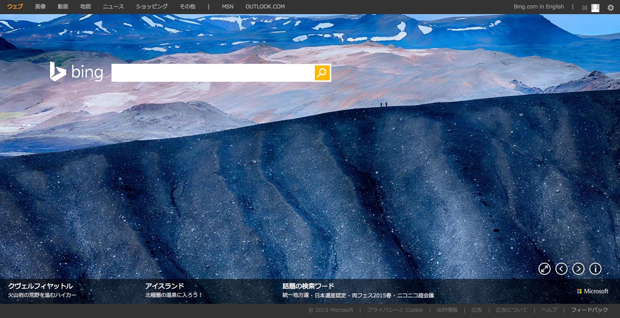Click the orange search magnifier button

[322, 73]
